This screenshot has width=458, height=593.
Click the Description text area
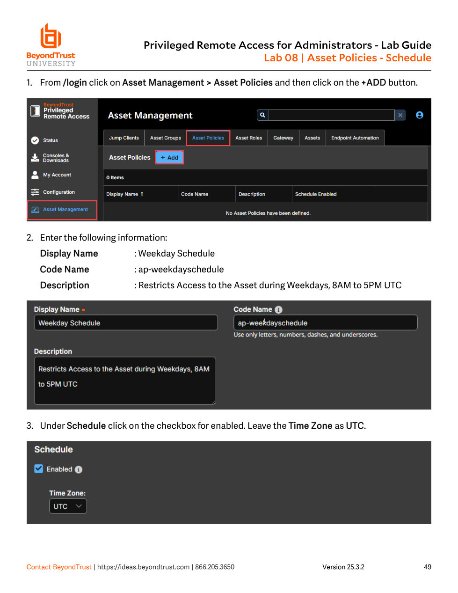tap(125, 381)
